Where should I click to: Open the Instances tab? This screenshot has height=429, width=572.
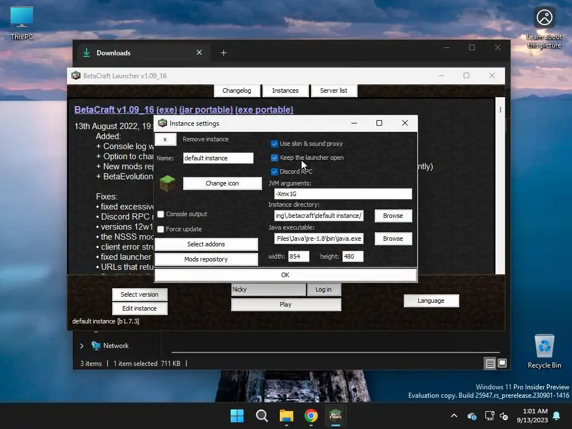(x=285, y=90)
